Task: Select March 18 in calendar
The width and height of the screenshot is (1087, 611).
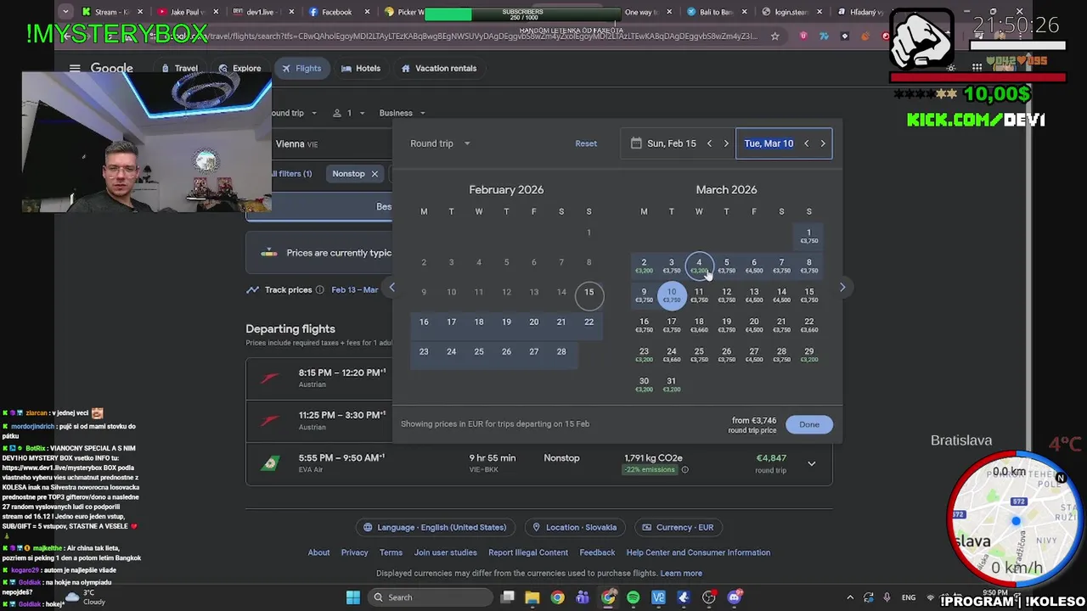Action: [x=699, y=325]
